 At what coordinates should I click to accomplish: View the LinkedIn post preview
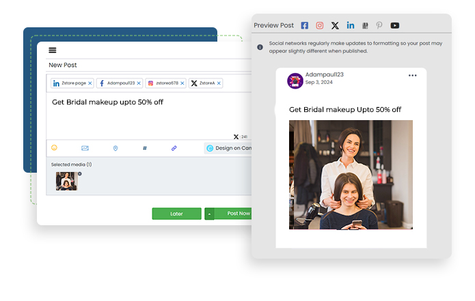[351, 25]
